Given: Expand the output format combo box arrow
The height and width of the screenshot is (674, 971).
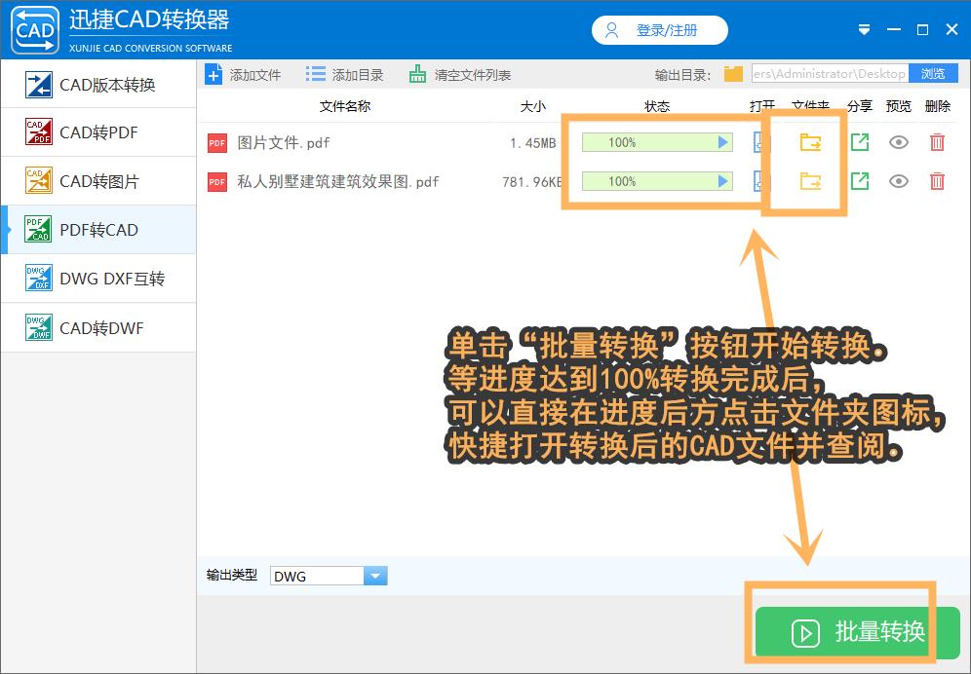Looking at the screenshot, I should pyautogui.click(x=376, y=576).
